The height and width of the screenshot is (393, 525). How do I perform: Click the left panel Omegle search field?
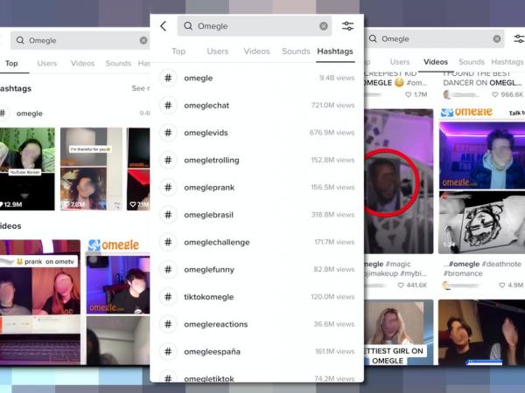80,40
